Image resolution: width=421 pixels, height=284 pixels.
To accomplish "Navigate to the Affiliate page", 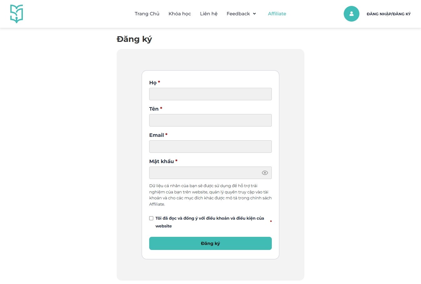I will point(277,14).
